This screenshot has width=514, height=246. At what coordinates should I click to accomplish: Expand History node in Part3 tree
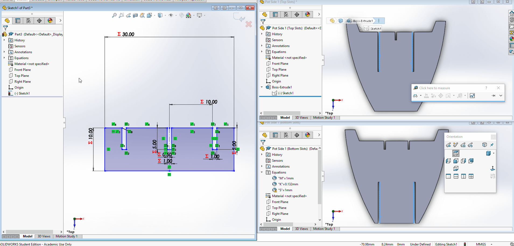[4, 40]
